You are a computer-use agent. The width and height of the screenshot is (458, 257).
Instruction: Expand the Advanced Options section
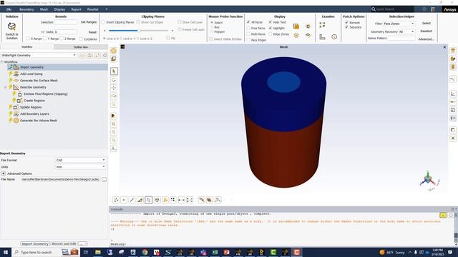point(4,173)
